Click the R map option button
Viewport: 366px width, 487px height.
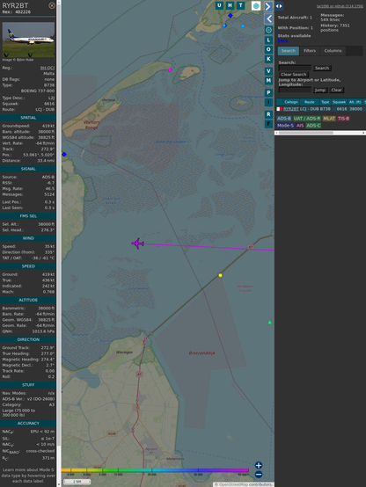coord(268,114)
